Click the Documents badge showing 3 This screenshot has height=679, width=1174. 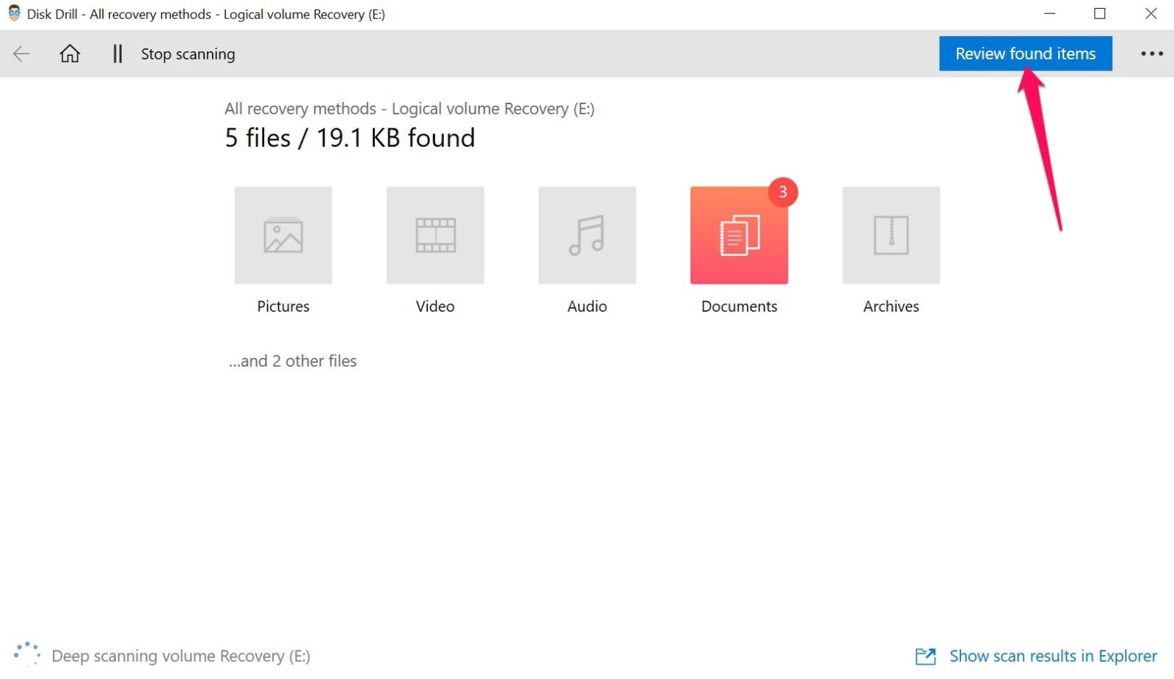[x=781, y=191]
